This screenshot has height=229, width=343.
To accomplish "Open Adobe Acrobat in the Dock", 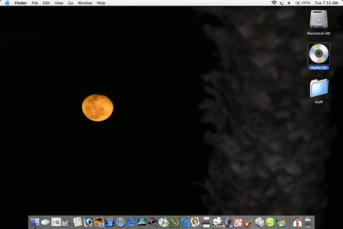I will pos(239,222).
